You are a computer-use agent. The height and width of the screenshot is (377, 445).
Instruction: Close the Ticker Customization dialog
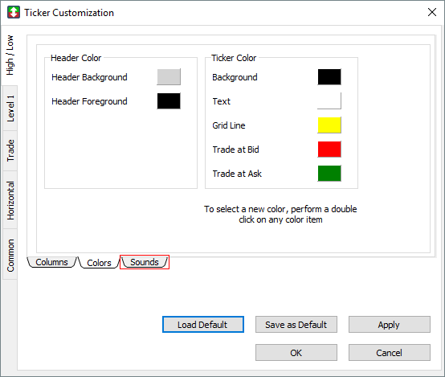[431, 12]
